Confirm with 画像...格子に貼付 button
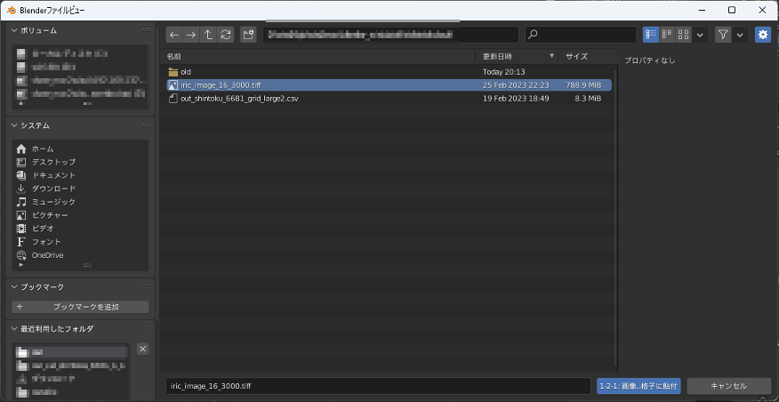The width and height of the screenshot is (779, 402). pos(638,386)
